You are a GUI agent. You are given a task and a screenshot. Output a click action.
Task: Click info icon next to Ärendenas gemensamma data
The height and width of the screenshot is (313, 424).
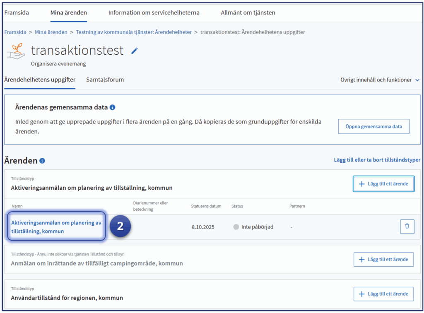[112, 108]
